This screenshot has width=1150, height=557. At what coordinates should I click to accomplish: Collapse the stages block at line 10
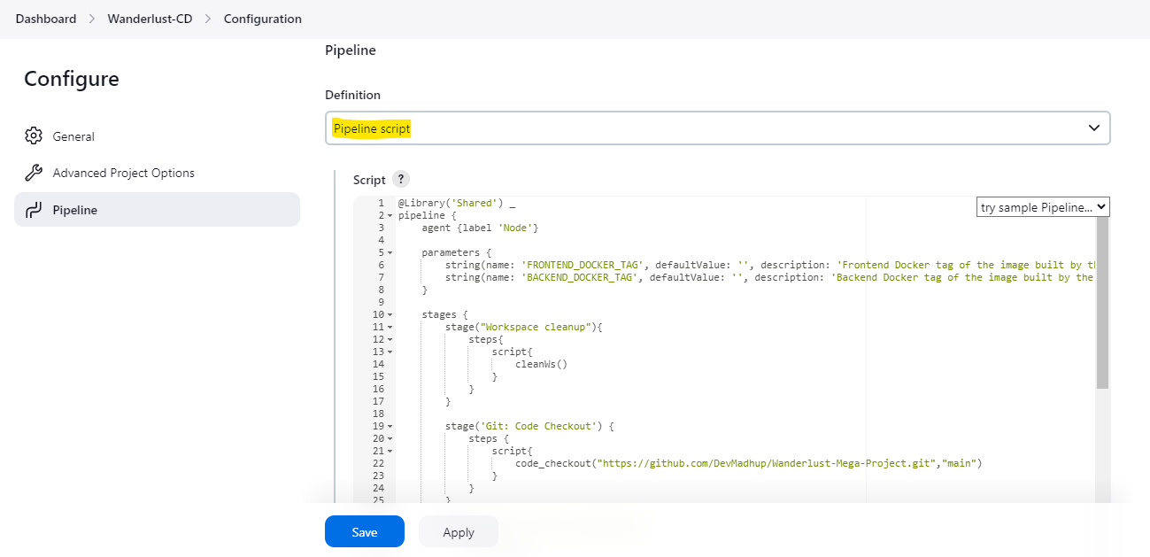(390, 315)
